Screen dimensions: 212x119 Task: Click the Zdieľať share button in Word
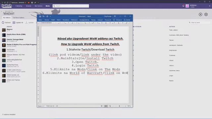click(x=127, y=20)
